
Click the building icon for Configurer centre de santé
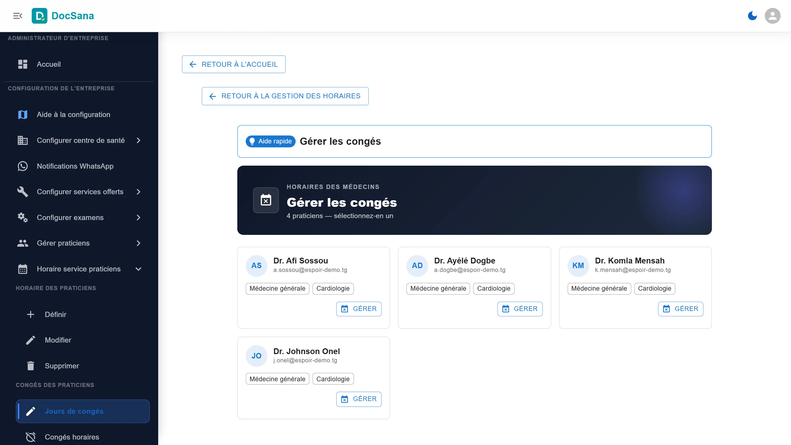point(23,140)
